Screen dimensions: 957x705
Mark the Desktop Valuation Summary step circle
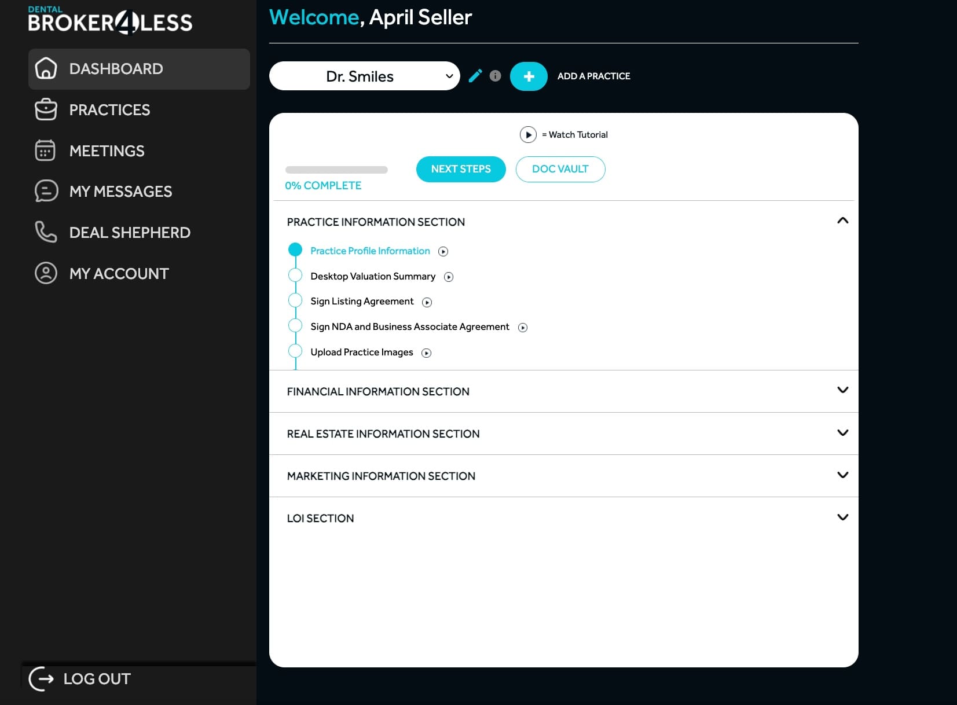pyautogui.click(x=296, y=275)
